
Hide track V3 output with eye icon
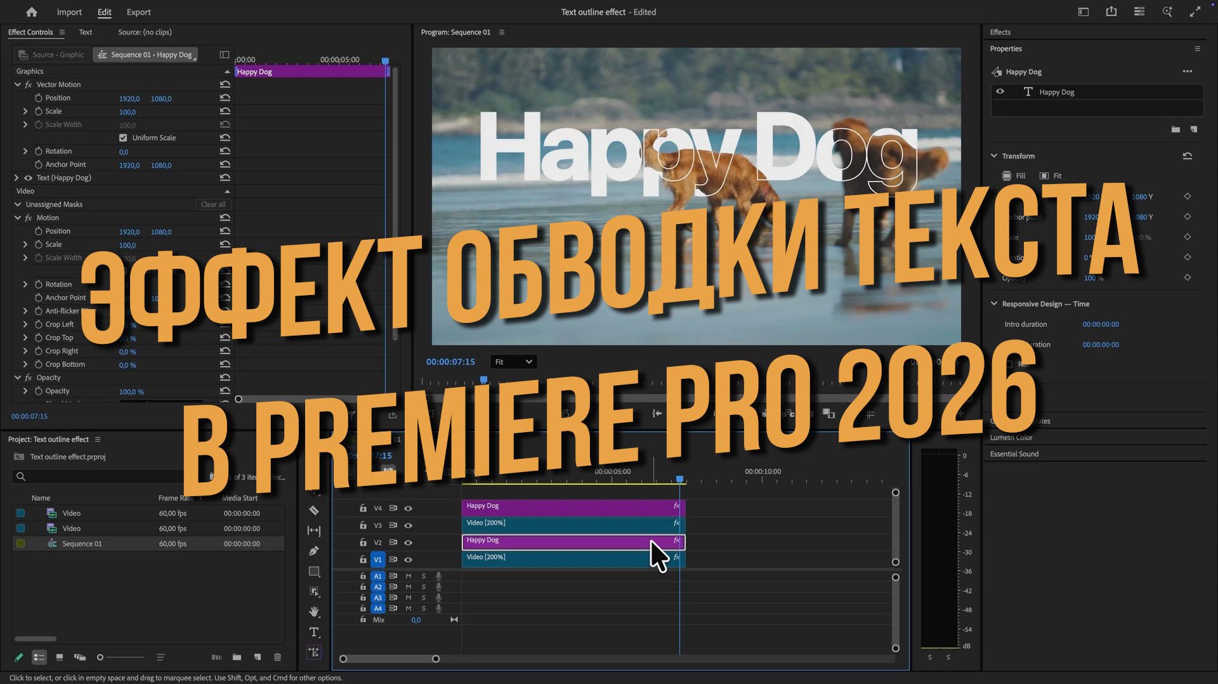[408, 525]
